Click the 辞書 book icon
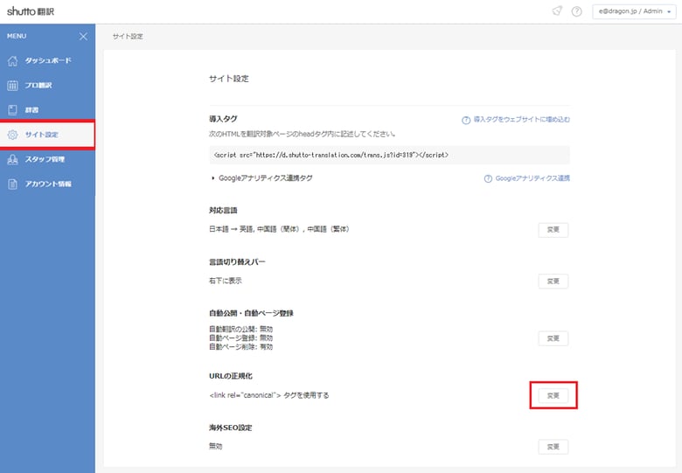Viewport: 682px width, 473px height. [12, 110]
